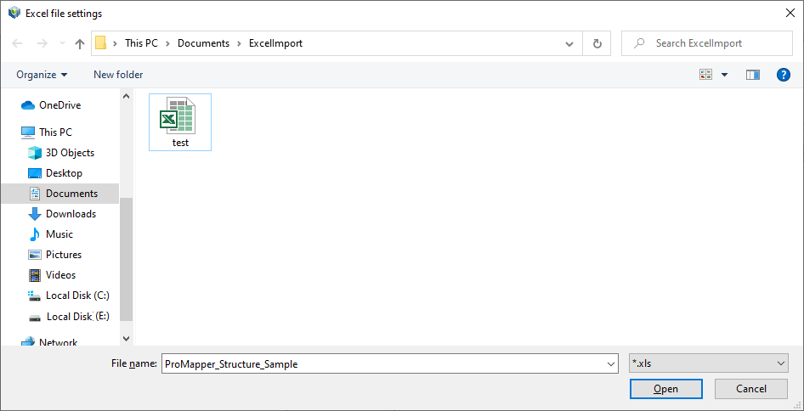804x411 pixels.
Task: Open the Organize dropdown menu
Action: pyautogui.click(x=42, y=75)
